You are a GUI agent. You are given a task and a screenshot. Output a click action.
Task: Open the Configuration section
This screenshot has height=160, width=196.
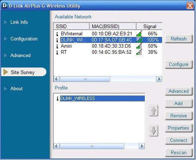tap(24, 39)
